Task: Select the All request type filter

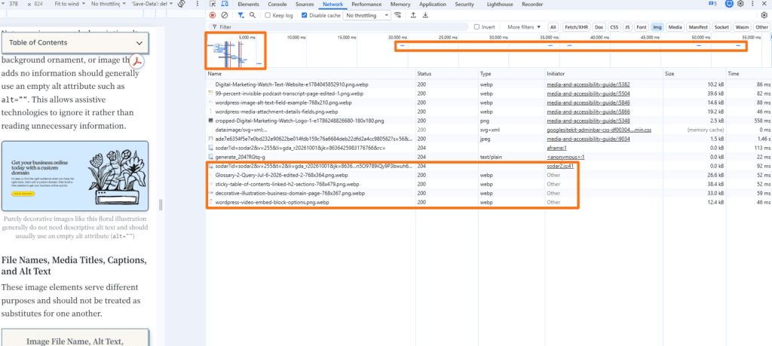Action: [x=553, y=27]
